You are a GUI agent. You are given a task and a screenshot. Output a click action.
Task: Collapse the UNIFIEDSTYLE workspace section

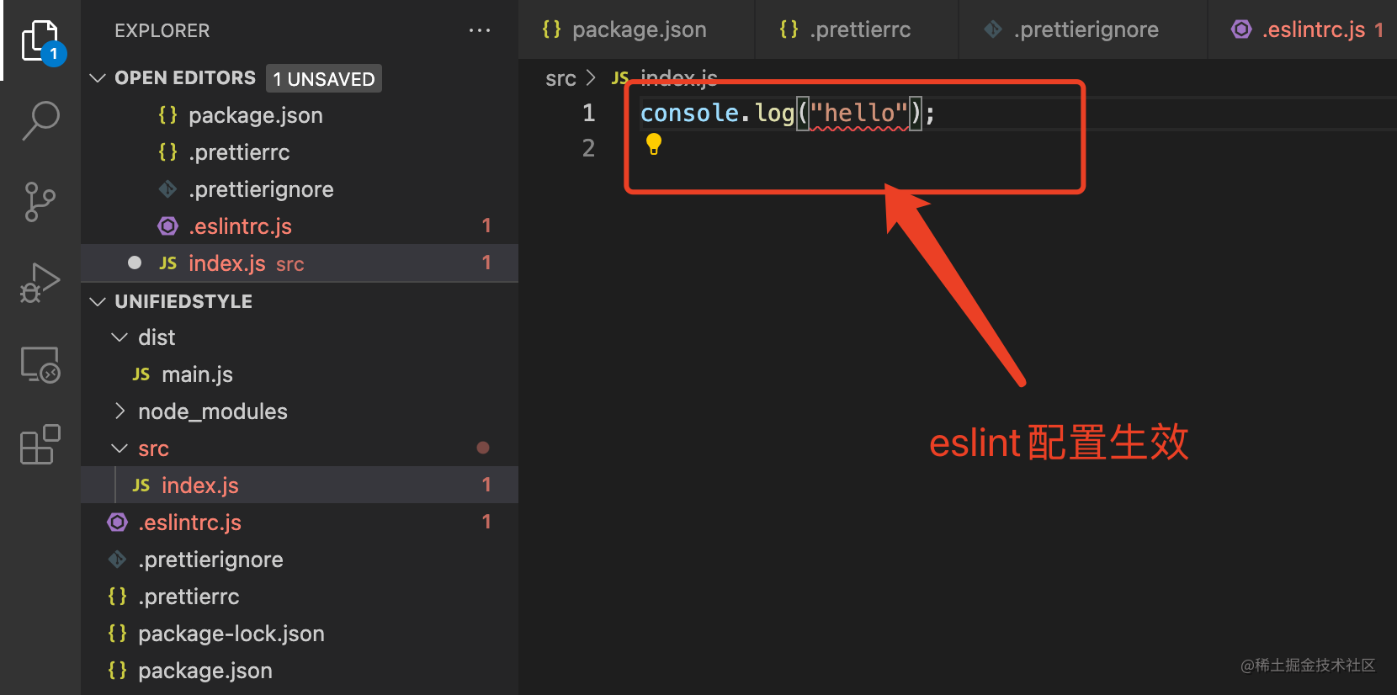pos(98,301)
